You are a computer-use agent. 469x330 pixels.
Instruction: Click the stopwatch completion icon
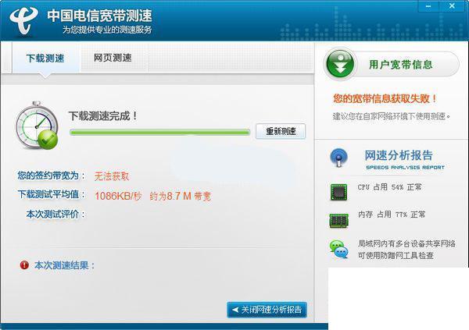tap(37, 126)
